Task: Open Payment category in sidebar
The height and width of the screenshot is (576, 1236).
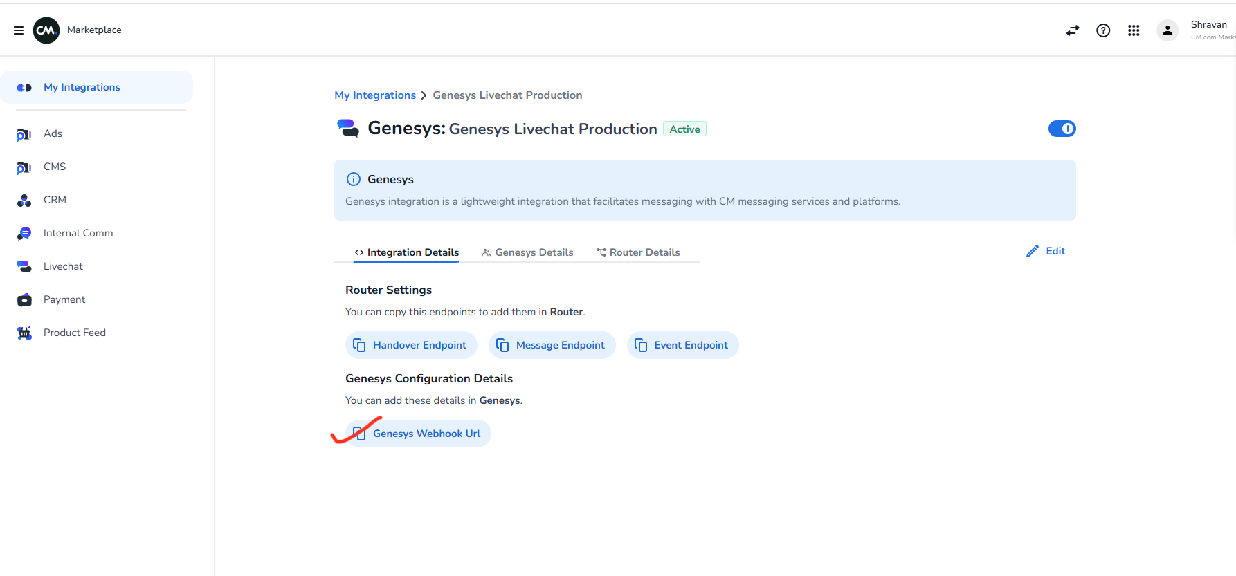Action: (64, 299)
